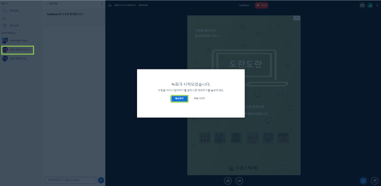Open the top-right three-dot meeting menu
This screenshot has height=186, width=381.
[x=377, y=5]
